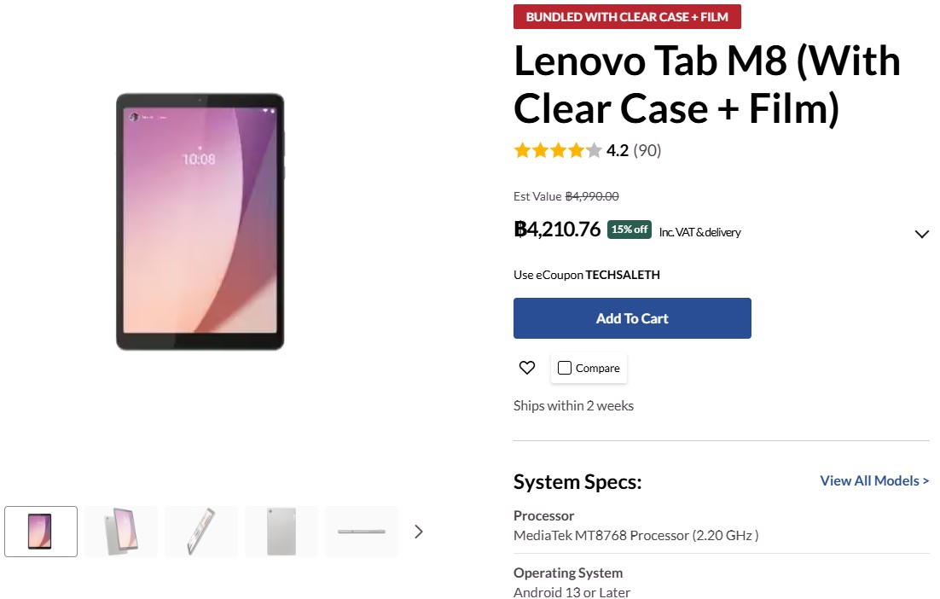Select the third tilted-edge tablet thumbnail
This screenshot has width=940, height=599.
(x=201, y=532)
